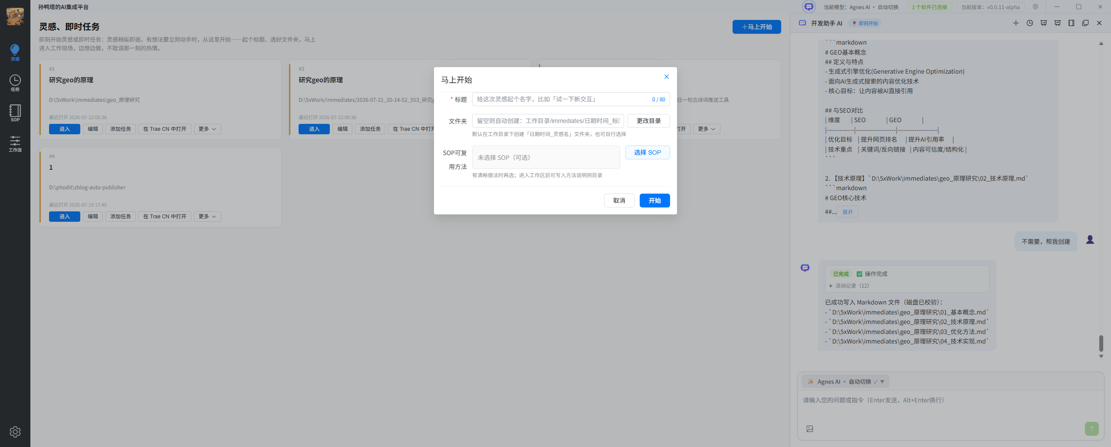Send the message with the green arrow button
The image size is (1111, 447).
coord(1092,429)
